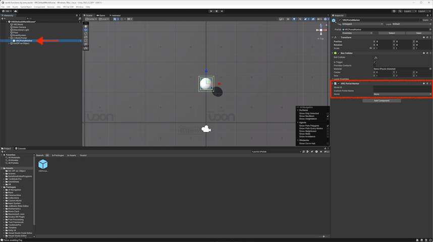Select the Rotate tool in Scene toolbar
433x242 pixels.
click(86, 33)
